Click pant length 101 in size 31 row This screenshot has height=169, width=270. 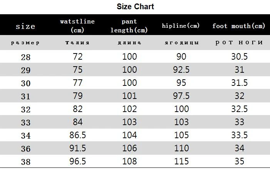[129, 96]
